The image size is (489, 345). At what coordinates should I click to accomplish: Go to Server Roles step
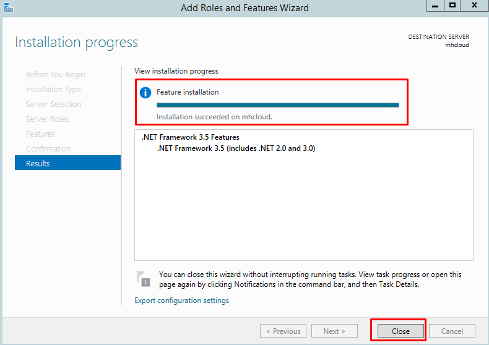pyautogui.click(x=47, y=119)
